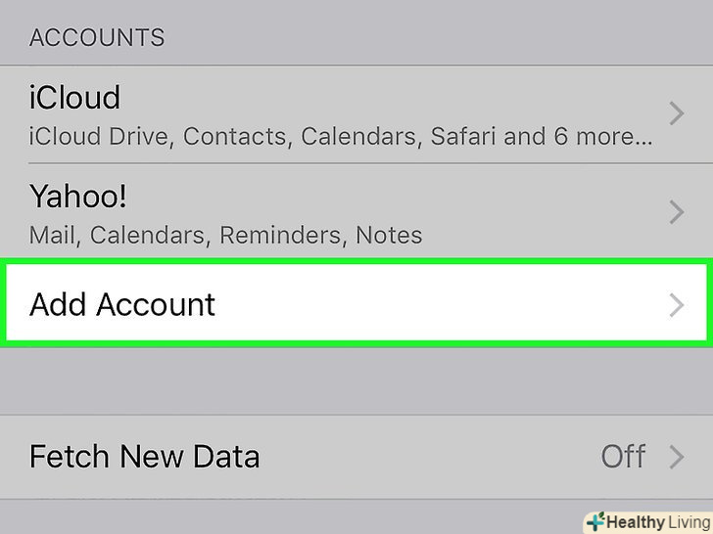713x534 pixels.
Task: Click the empty gray area below Add Account
Action: point(356,379)
